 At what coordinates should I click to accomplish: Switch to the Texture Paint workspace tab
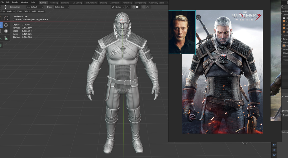[x=91, y=3]
